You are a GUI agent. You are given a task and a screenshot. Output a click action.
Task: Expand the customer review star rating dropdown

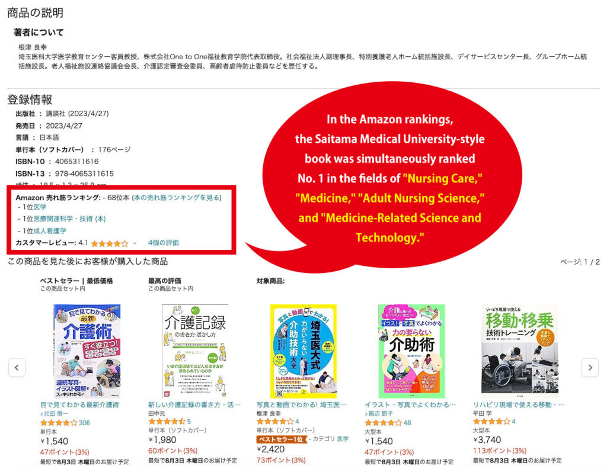point(135,243)
